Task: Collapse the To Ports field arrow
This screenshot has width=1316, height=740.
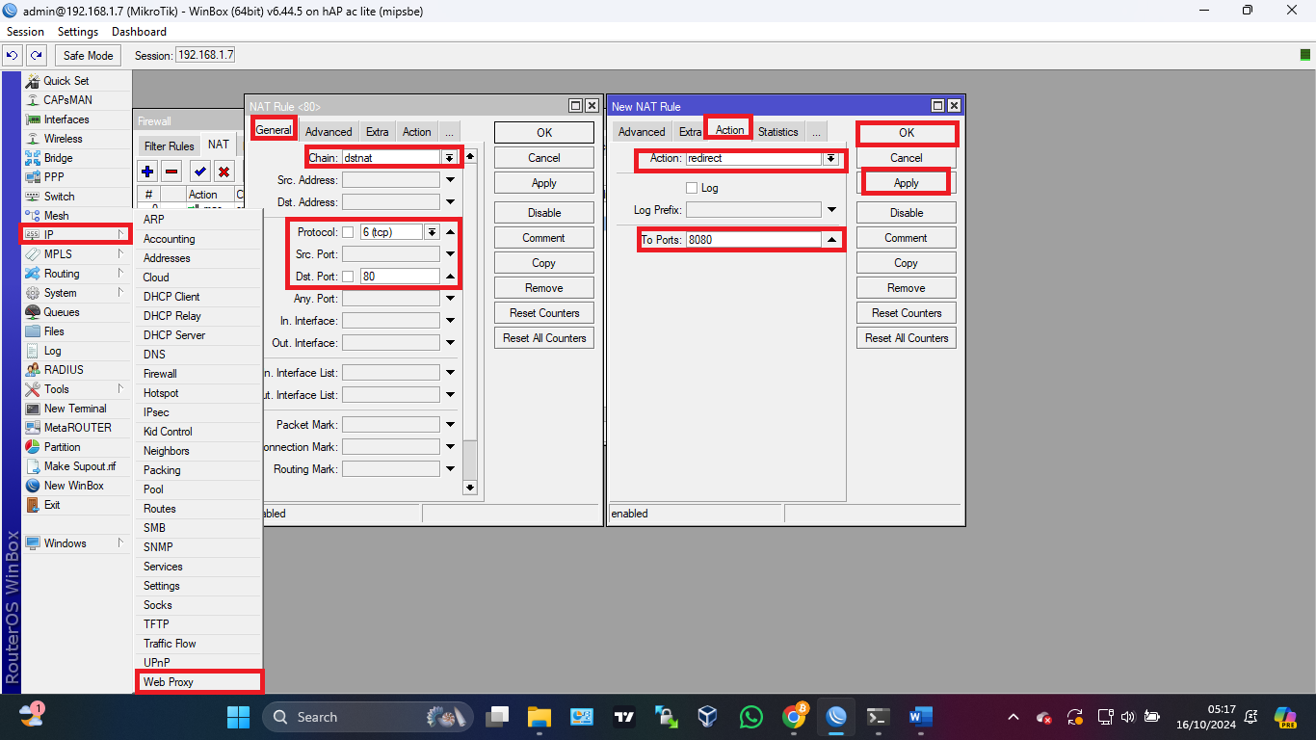Action: (x=831, y=240)
